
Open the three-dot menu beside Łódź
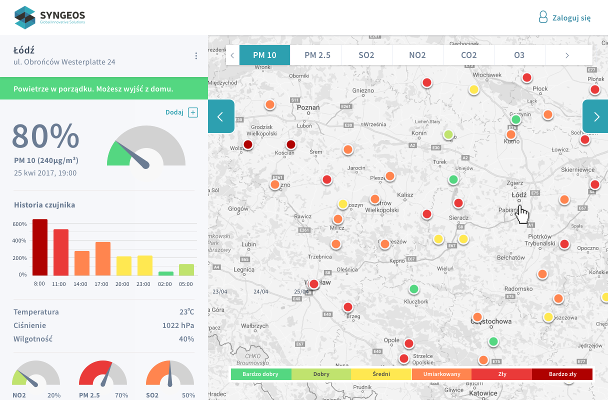(196, 56)
